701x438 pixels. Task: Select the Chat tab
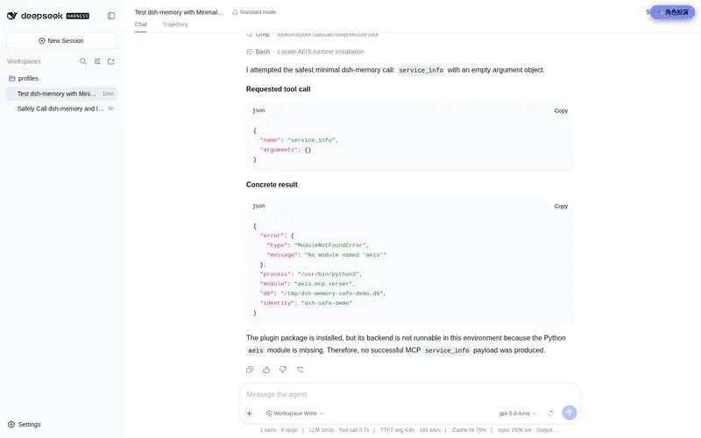tap(141, 25)
